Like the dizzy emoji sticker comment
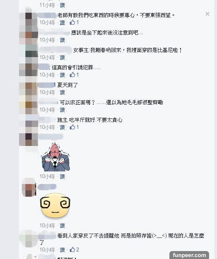Image resolution: width=217 pixels, height=259 pixels. (x=62, y=226)
